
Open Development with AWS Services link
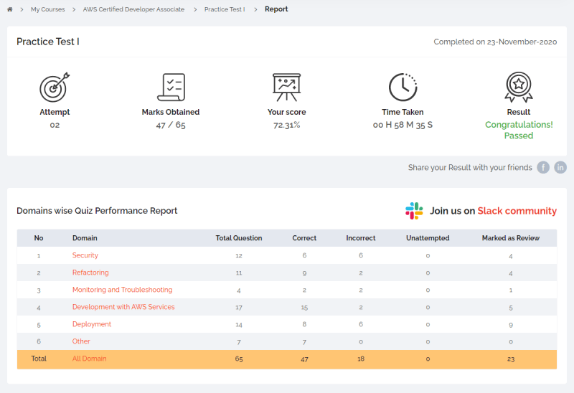click(123, 307)
